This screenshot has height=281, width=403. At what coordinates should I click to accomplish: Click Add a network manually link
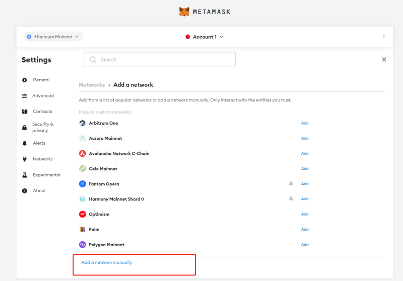(x=107, y=262)
